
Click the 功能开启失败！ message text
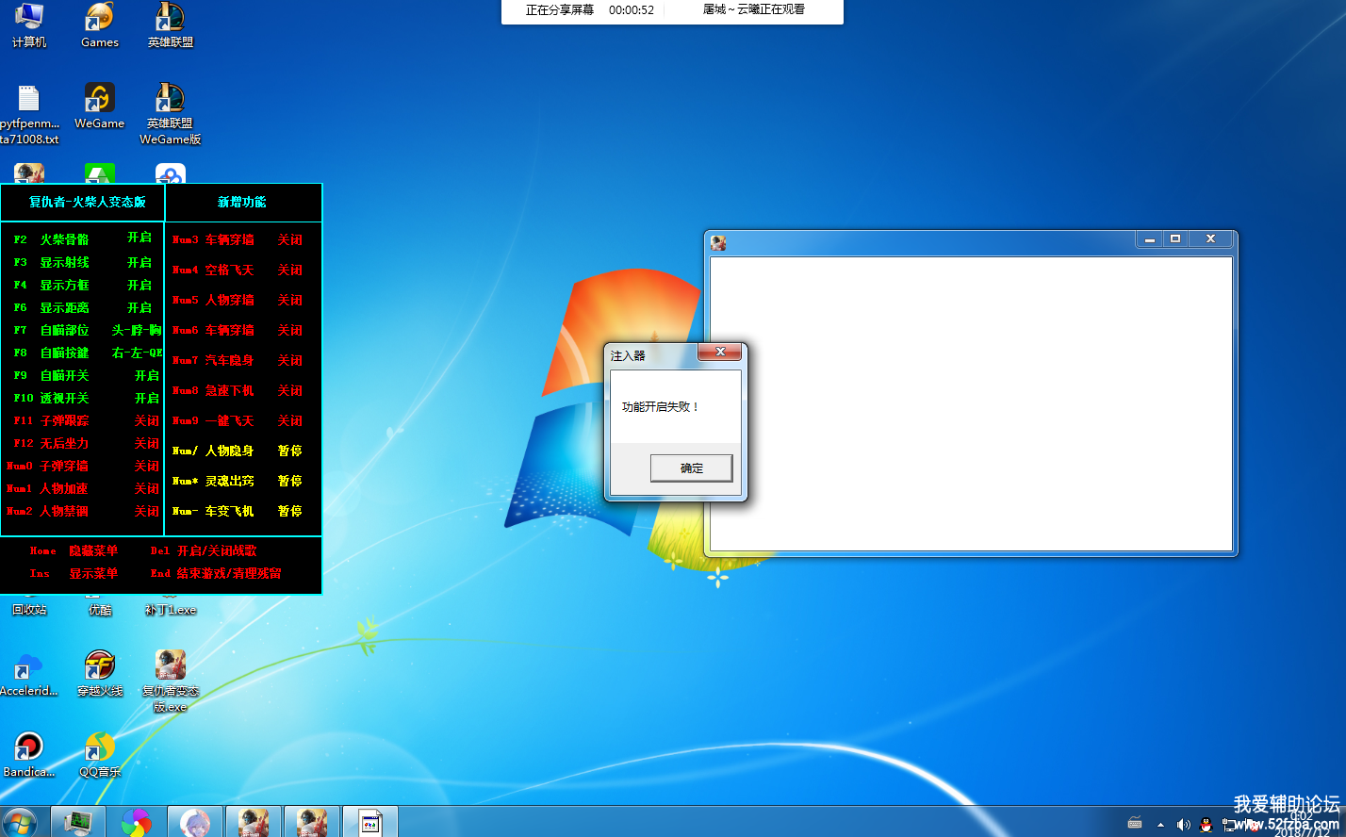point(661,407)
